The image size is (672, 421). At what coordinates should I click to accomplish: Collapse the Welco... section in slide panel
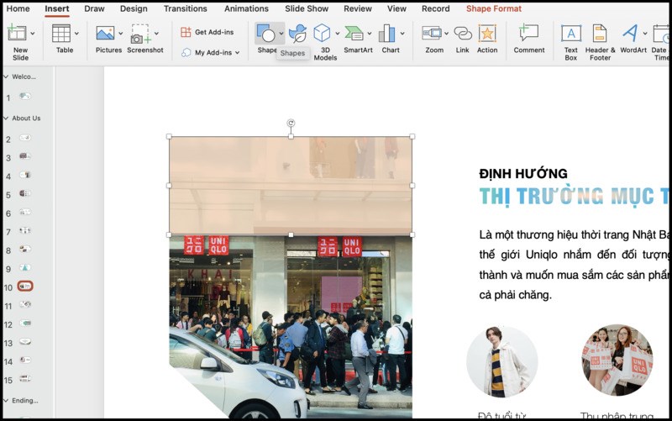pos(6,76)
